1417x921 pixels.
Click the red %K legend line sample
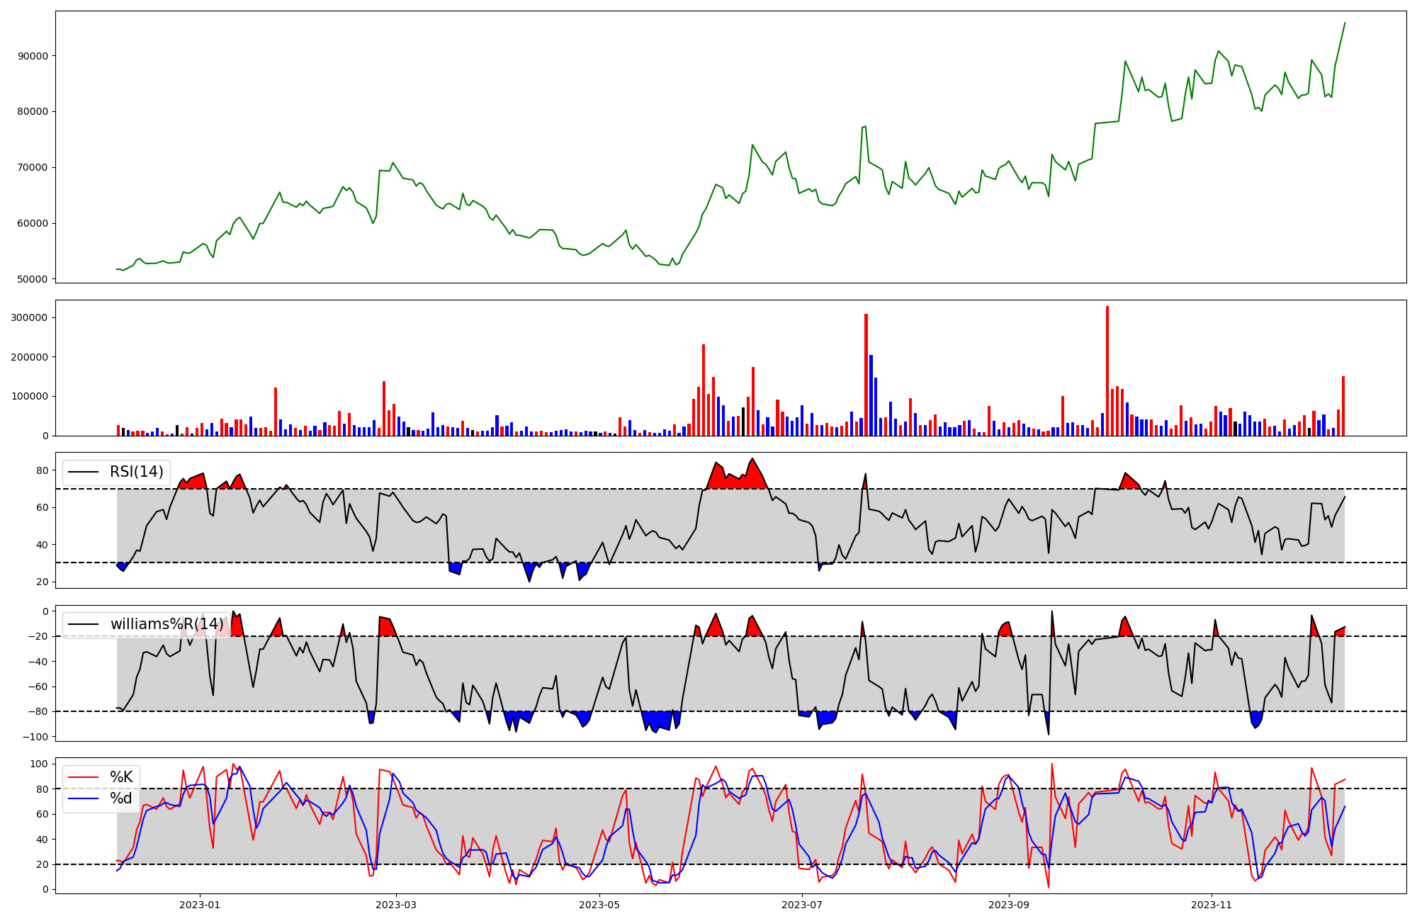pyautogui.click(x=84, y=777)
